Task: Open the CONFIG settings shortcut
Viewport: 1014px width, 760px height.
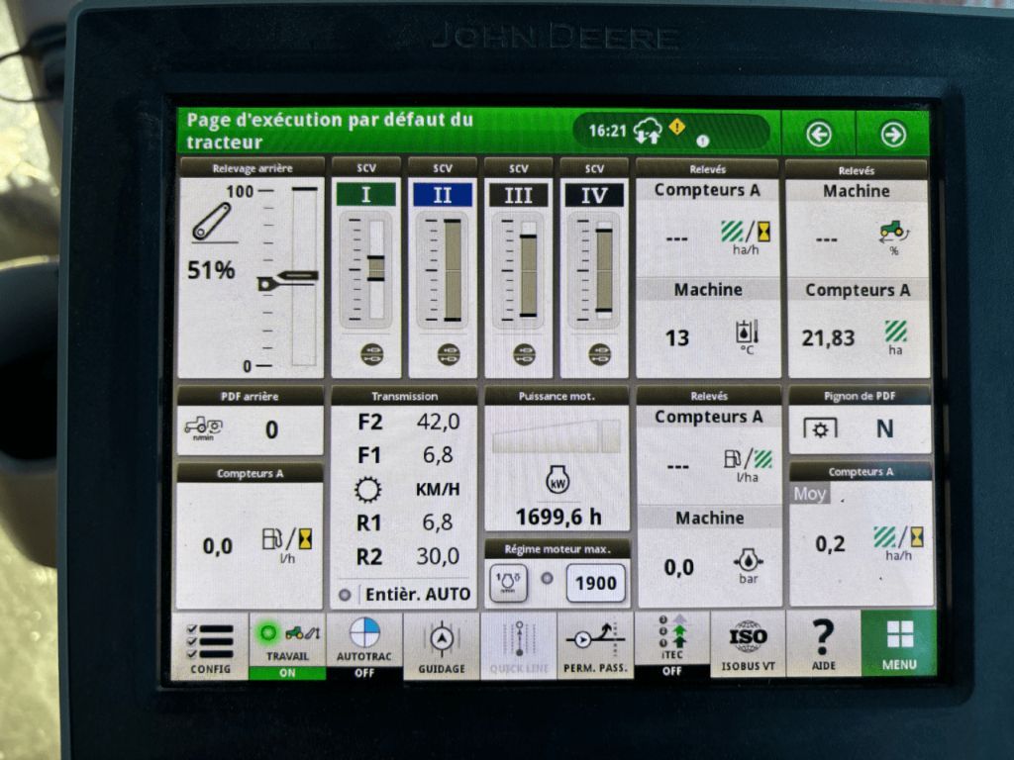Action: coord(210,644)
